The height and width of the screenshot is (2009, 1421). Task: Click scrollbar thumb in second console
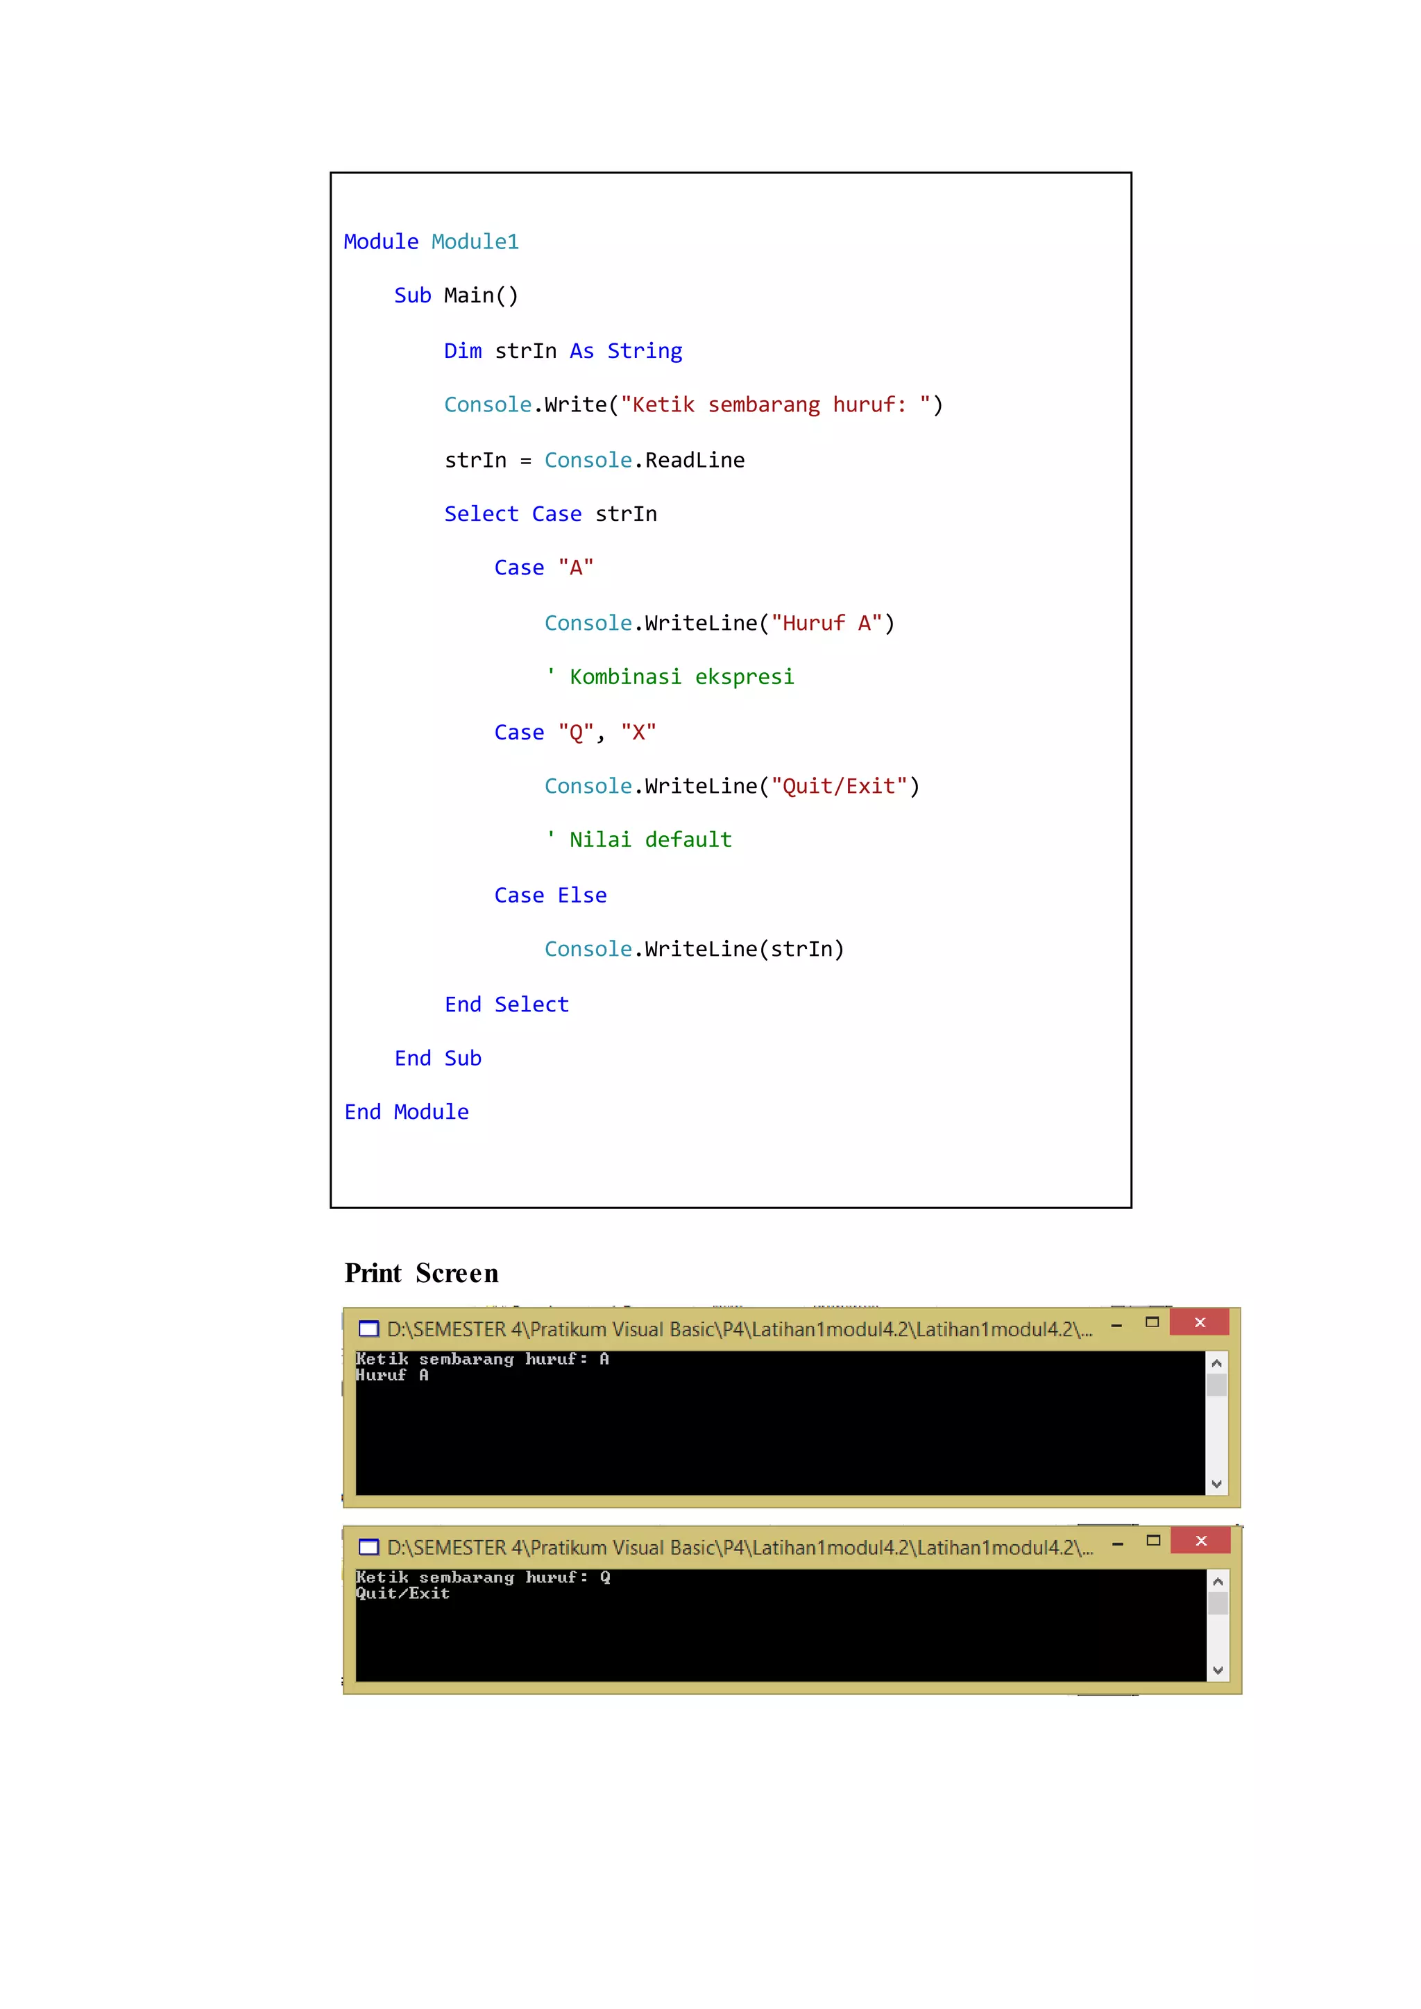coord(1217,1603)
